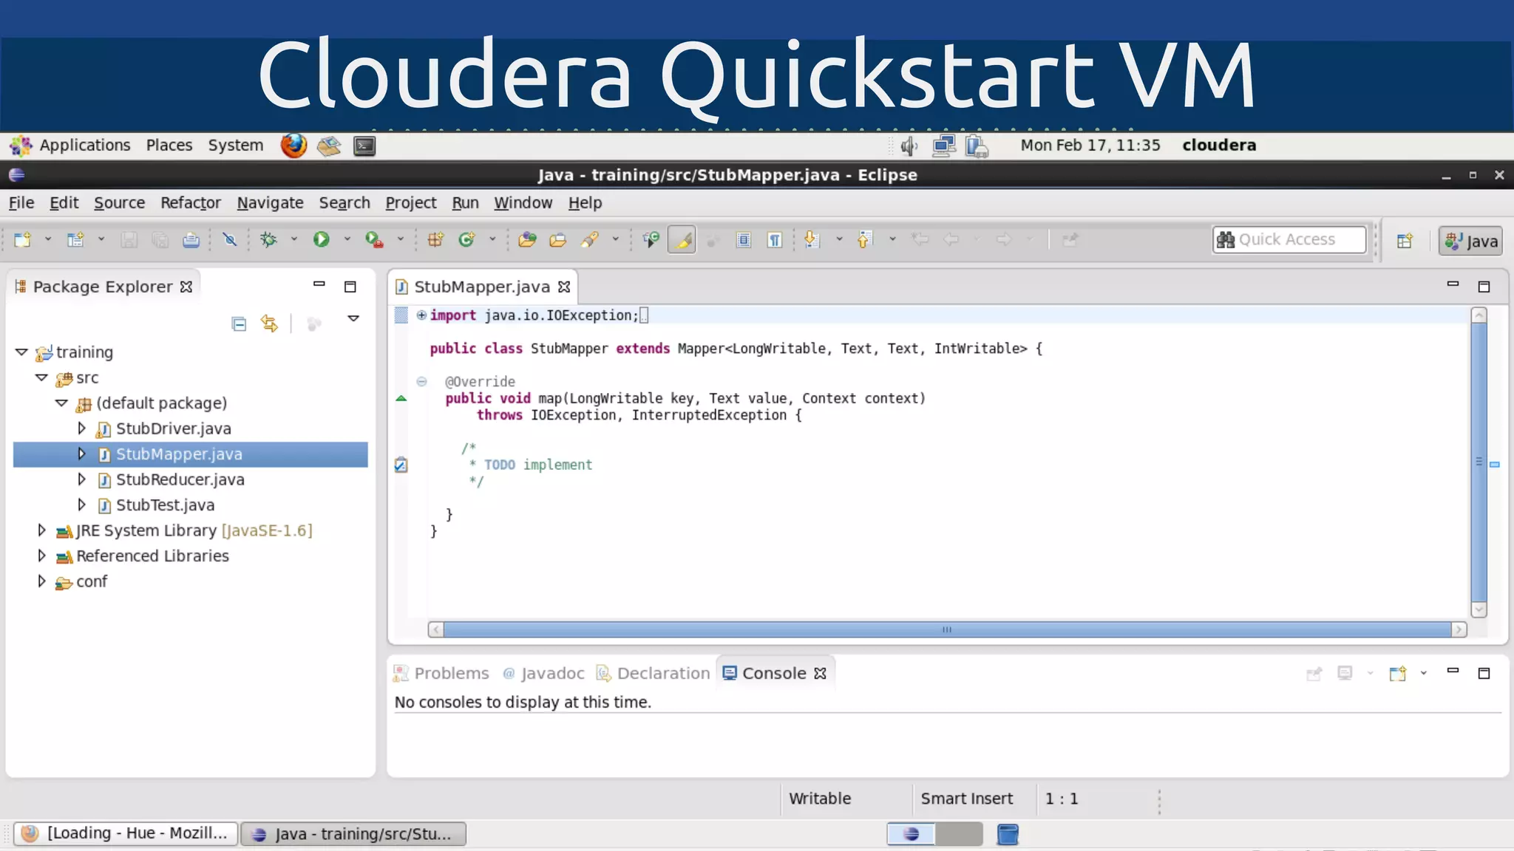
Task: Open the File menu
Action: tap(21, 202)
